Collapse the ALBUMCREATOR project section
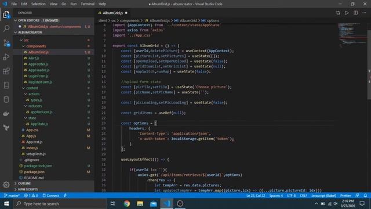The height and width of the screenshot is (209, 371). pyautogui.click(x=16, y=33)
